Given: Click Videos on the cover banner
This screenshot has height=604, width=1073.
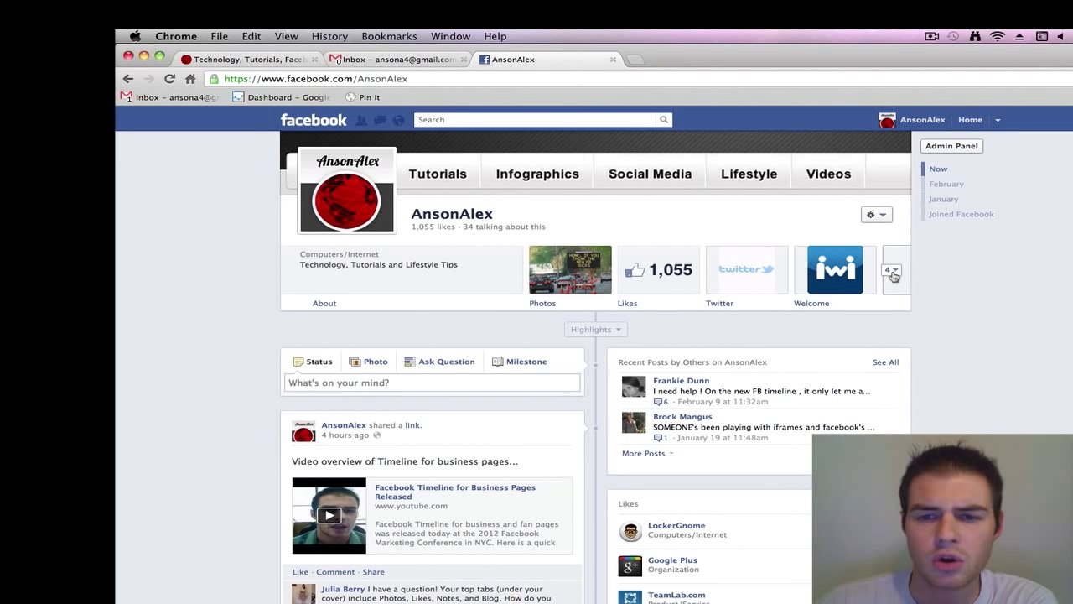Looking at the screenshot, I should [828, 174].
